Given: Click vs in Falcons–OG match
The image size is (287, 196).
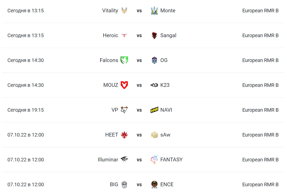Looking at the screenshot, I should click(x=139, y=60).
